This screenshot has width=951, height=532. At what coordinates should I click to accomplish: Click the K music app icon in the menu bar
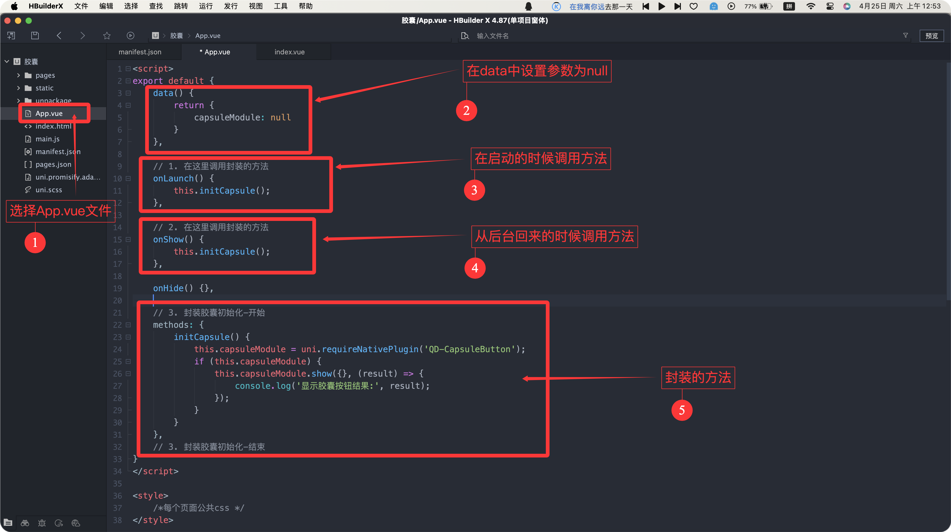[x=556, y=6]
